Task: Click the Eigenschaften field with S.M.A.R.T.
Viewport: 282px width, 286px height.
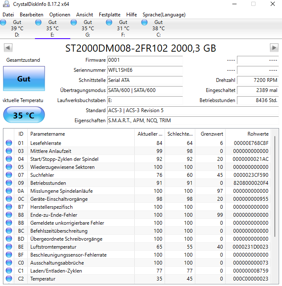Action: click(193, 121)
